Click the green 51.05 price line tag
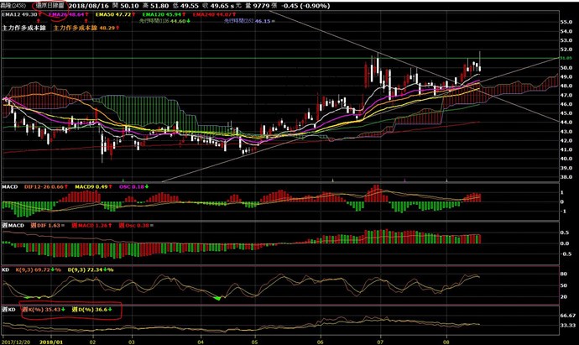Screen dimensions: 579x345 pos(566,58)
